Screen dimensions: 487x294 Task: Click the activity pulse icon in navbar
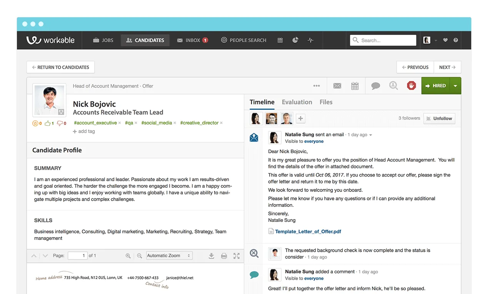pos(310,40)
